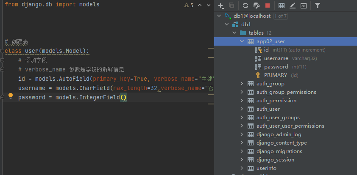Expand the django_session table node
The width and height of the screenshot is (357, 175).
tap(242, 160)
